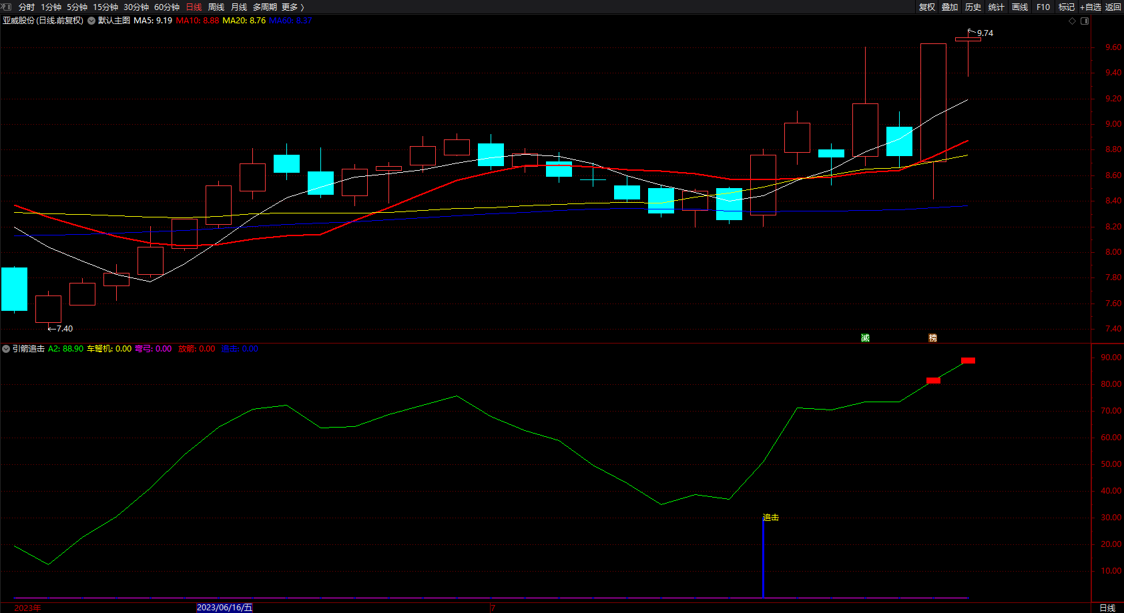Click the 车弩机: 0.00 indicator value
The height and width of the screenshot is (613, 1124).
[x=109, y=349]
